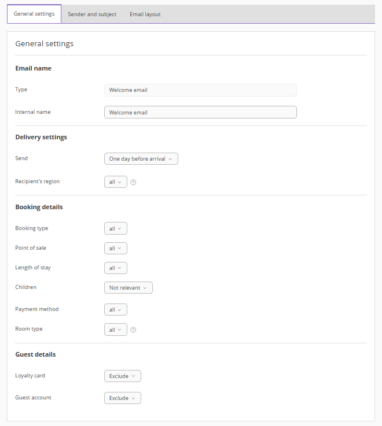
Task: Open the Payment method dropdown
Action: pos(116,310)
